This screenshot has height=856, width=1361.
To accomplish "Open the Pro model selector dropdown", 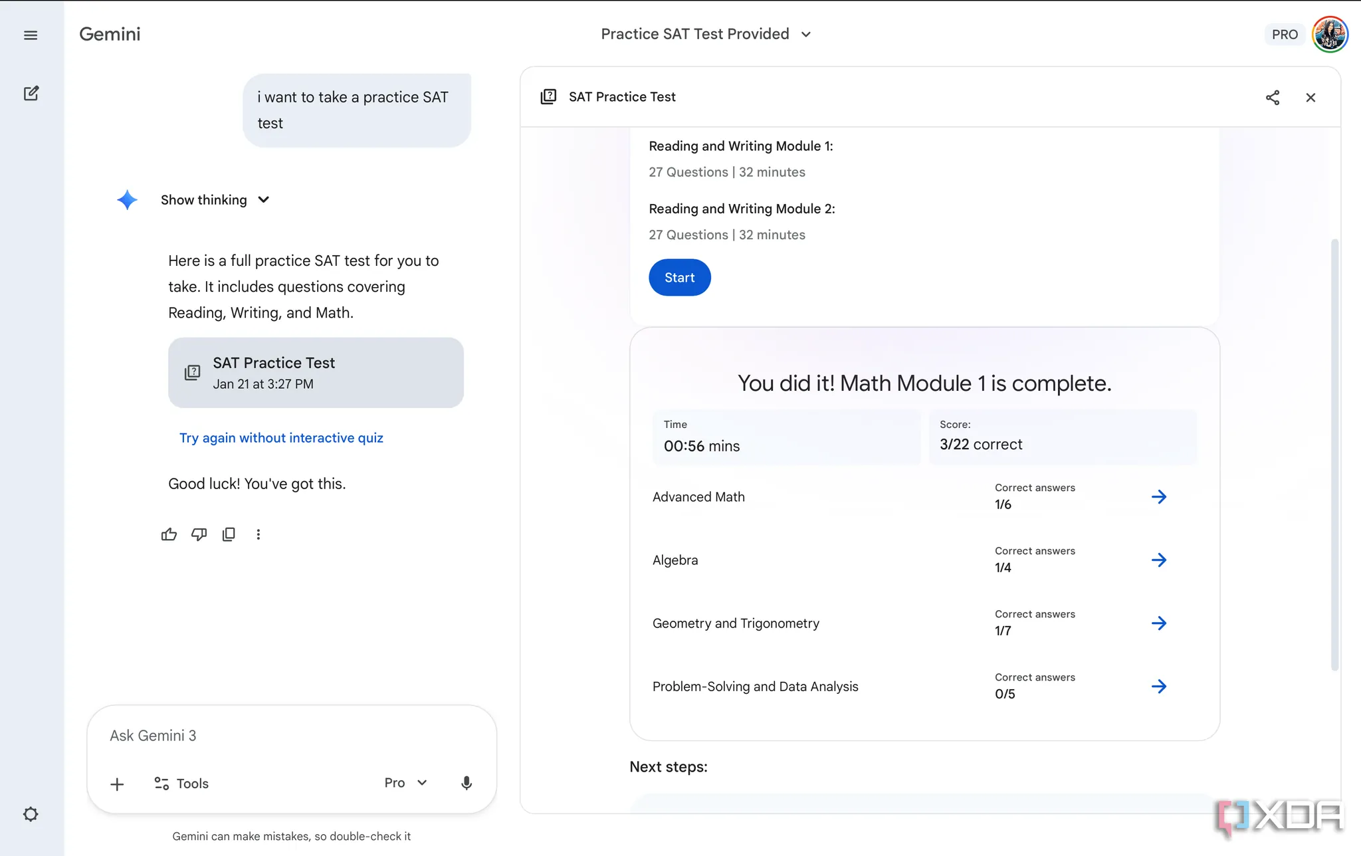I will click(405, 783).
